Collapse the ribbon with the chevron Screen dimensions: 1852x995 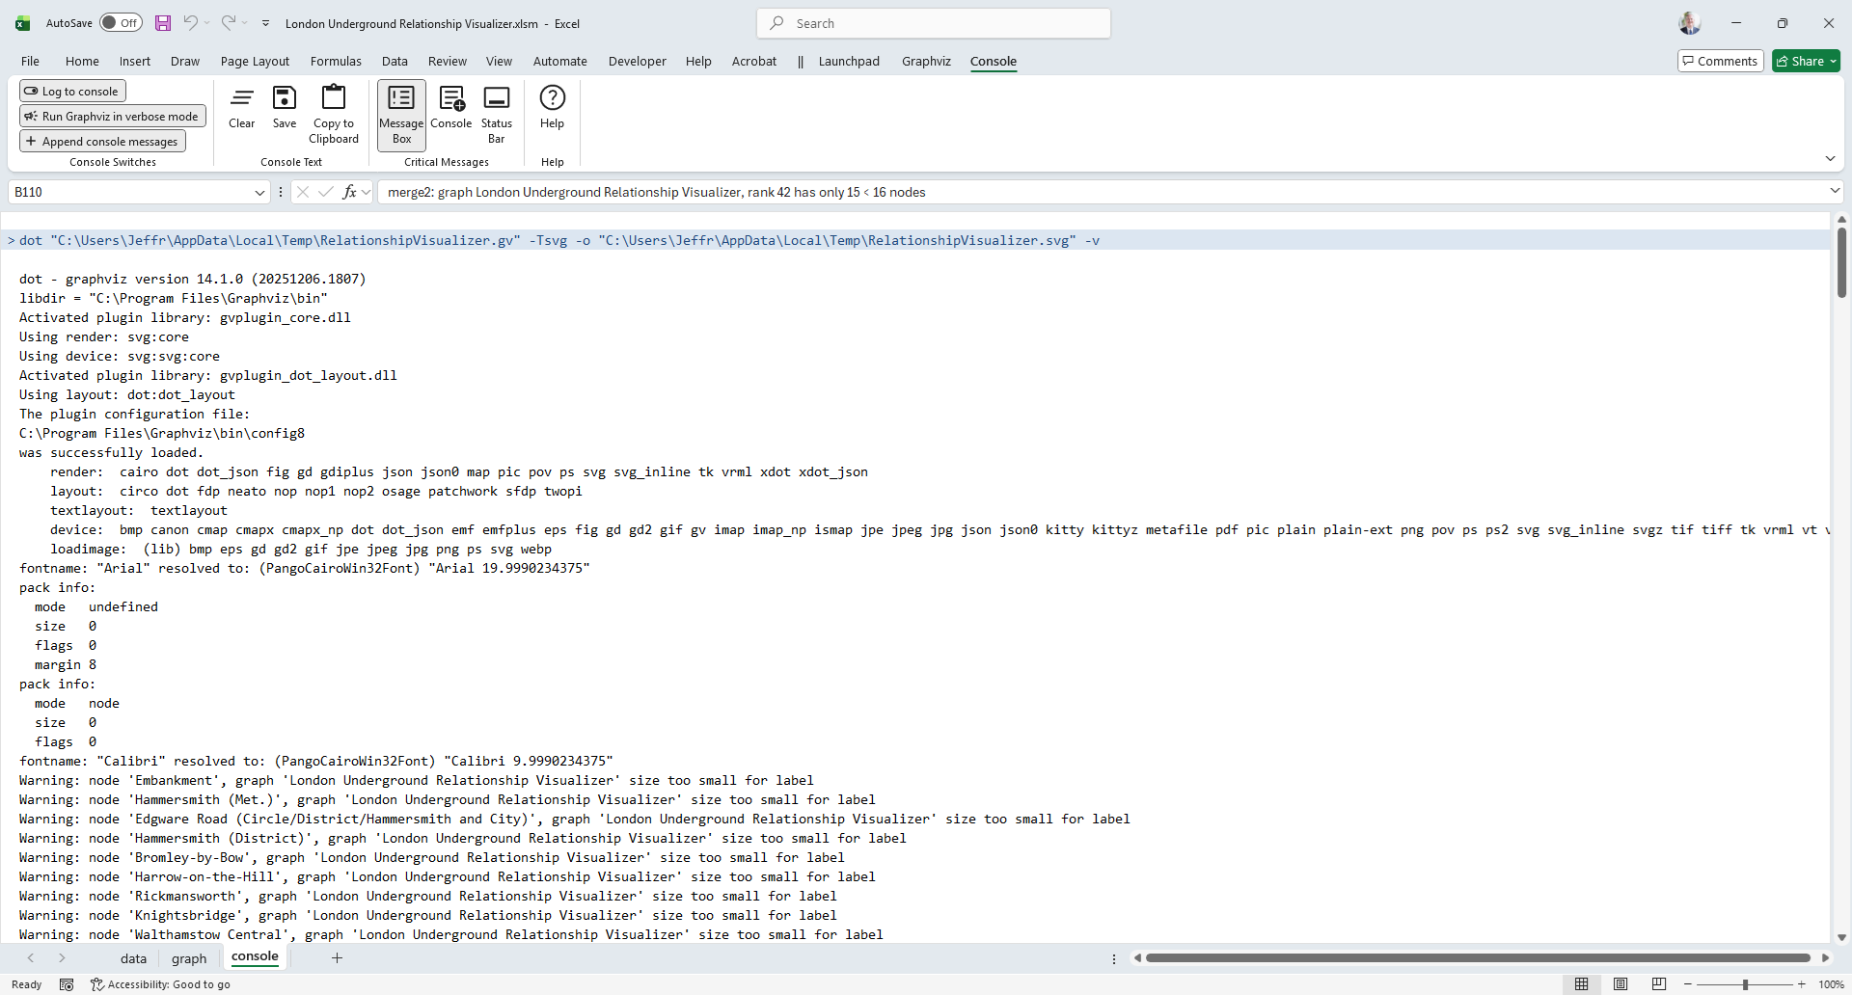coord(1830,159)
